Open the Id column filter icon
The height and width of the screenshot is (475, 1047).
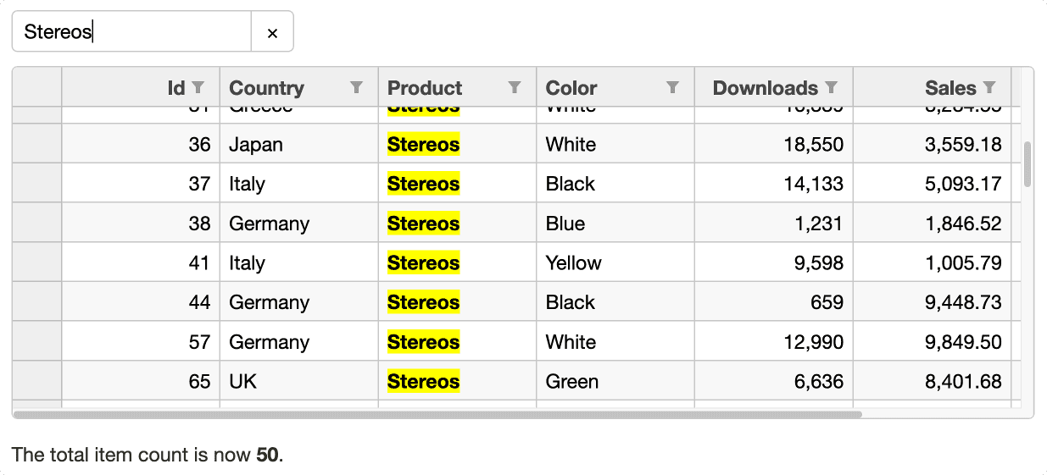click(198, 87)
